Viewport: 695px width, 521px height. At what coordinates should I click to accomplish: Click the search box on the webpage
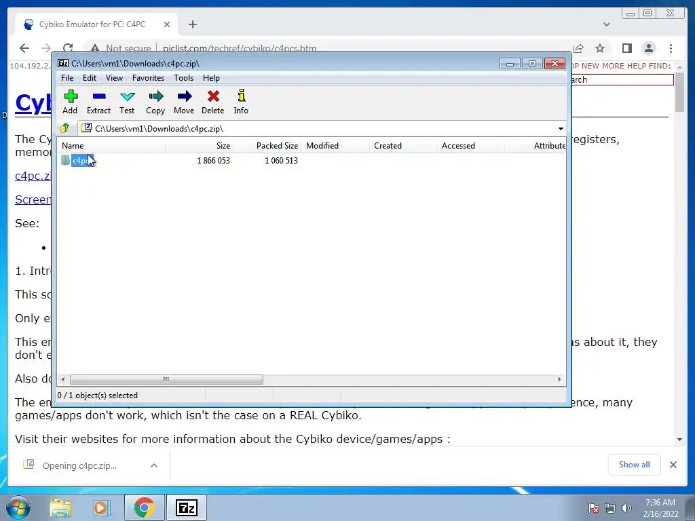pos(622,80)
